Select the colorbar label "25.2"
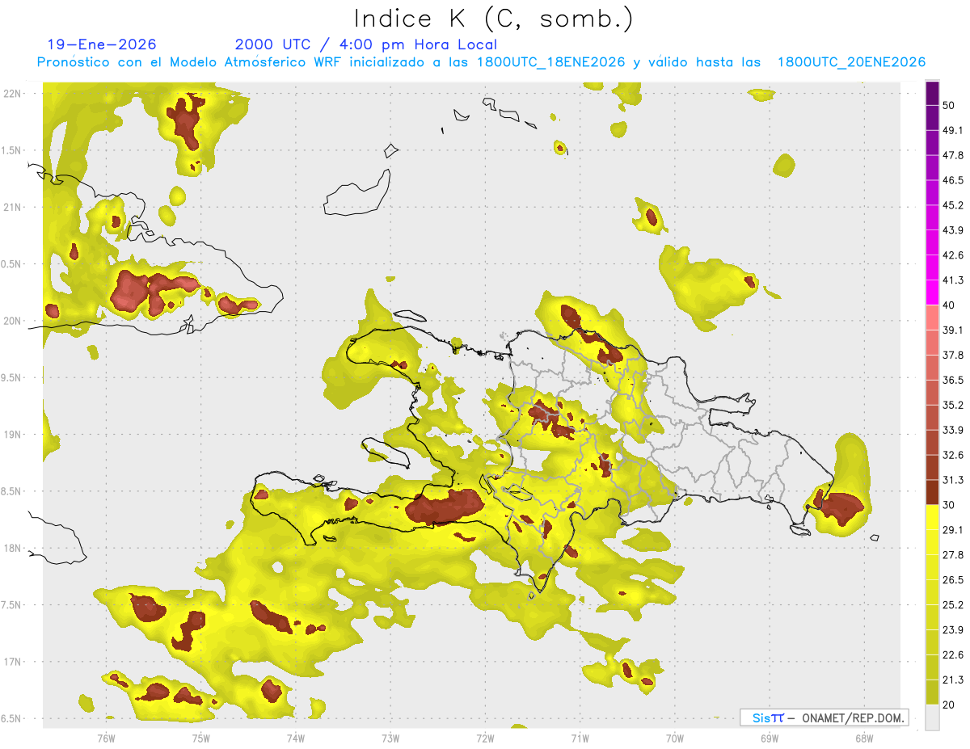970x749 pixels. pyautogui.click(x=953, y=605)
